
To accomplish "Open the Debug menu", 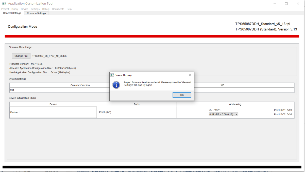I will click(x=46, y=9).
